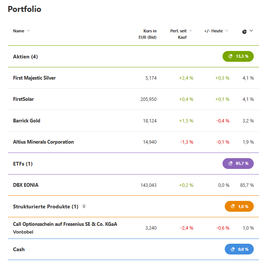Open the DBX EONIA ETF
This screenshot has width=266, height=269.
click(x=26, y=185)
